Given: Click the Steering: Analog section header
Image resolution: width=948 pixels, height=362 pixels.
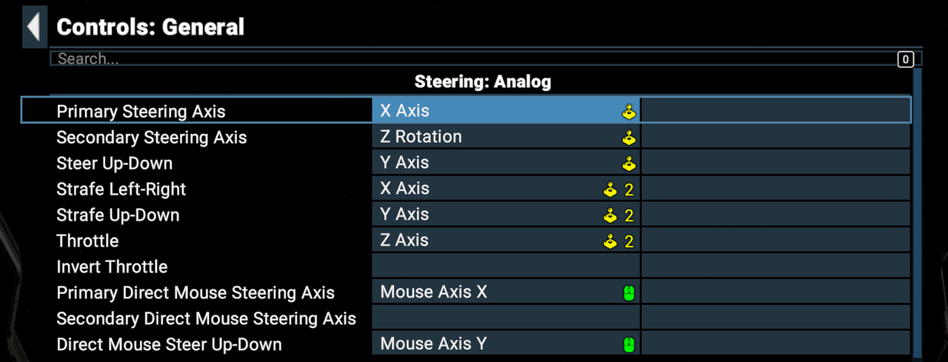Looking at the screenshot, I should (x=483, y=81).
